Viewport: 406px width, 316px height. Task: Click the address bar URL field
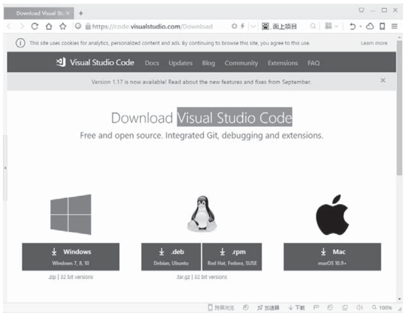click(152, 27)
